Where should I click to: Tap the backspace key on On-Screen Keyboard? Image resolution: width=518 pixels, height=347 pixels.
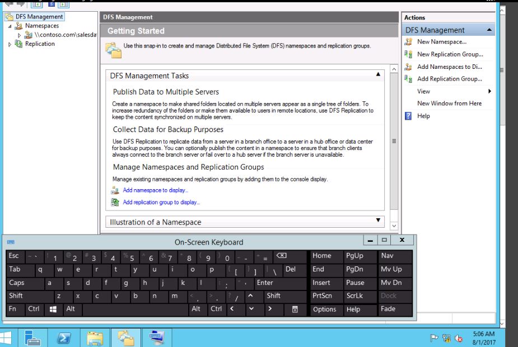[x=290, y=256]
